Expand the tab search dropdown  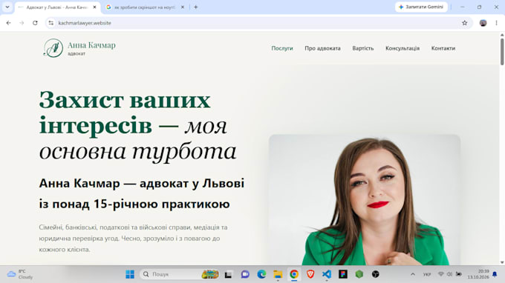[x=7, y=7]
